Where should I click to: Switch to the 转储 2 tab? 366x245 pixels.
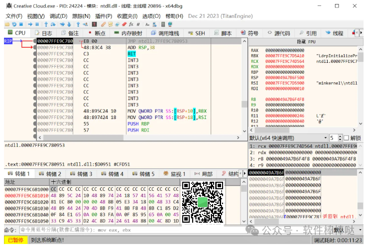tap(50, 174)
